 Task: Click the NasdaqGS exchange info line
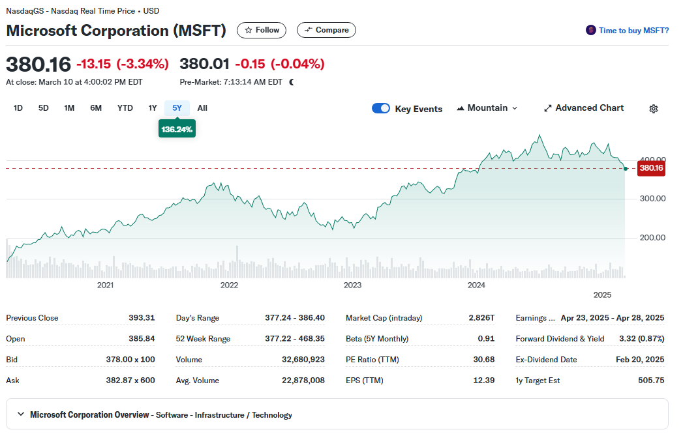click(x=83, y=11)
